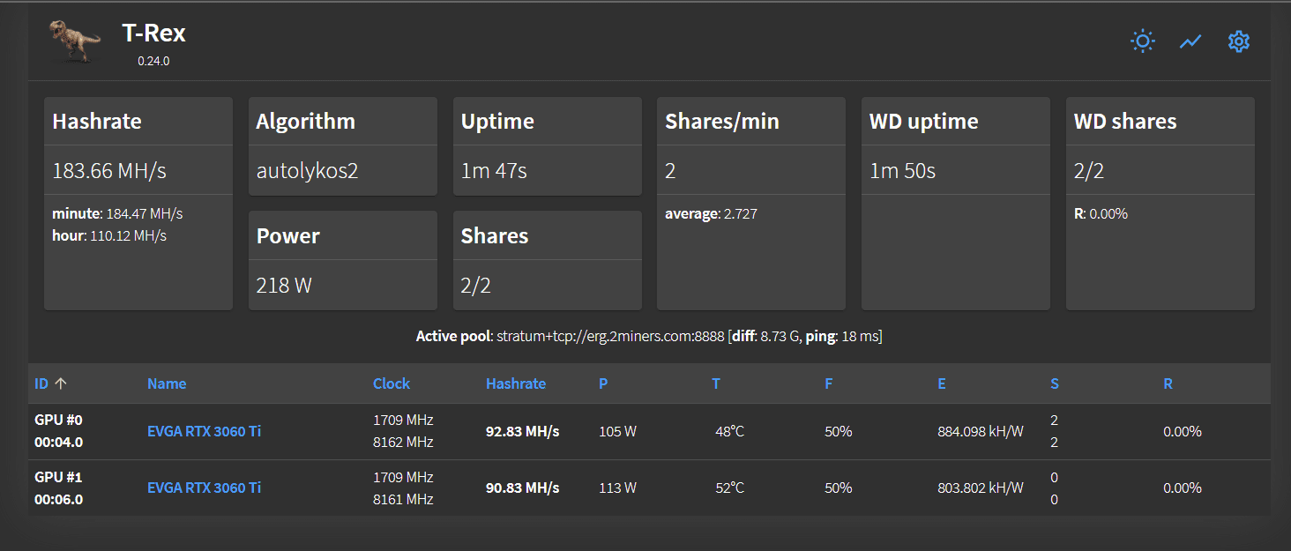
Task: Sort table by Name column
Action: point(167,383)
